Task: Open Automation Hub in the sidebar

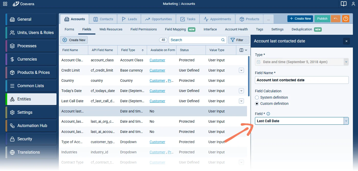Action: point(31,126)
